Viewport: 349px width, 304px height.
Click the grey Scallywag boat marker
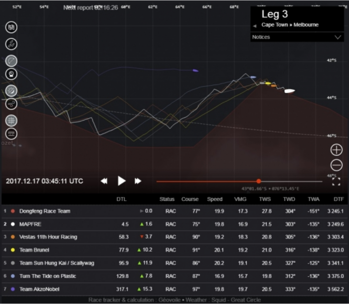click(x=262, y=83)
